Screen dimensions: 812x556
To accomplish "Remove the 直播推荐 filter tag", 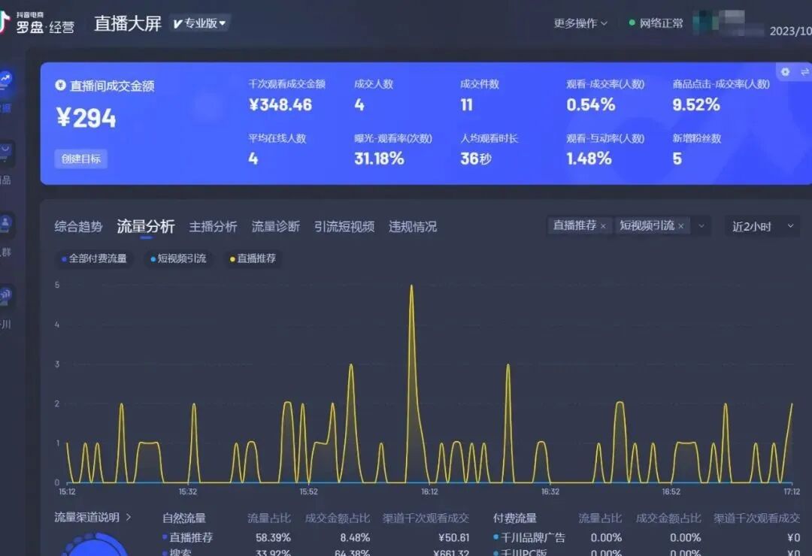I will pyautogui.click(x=603, y=226).
